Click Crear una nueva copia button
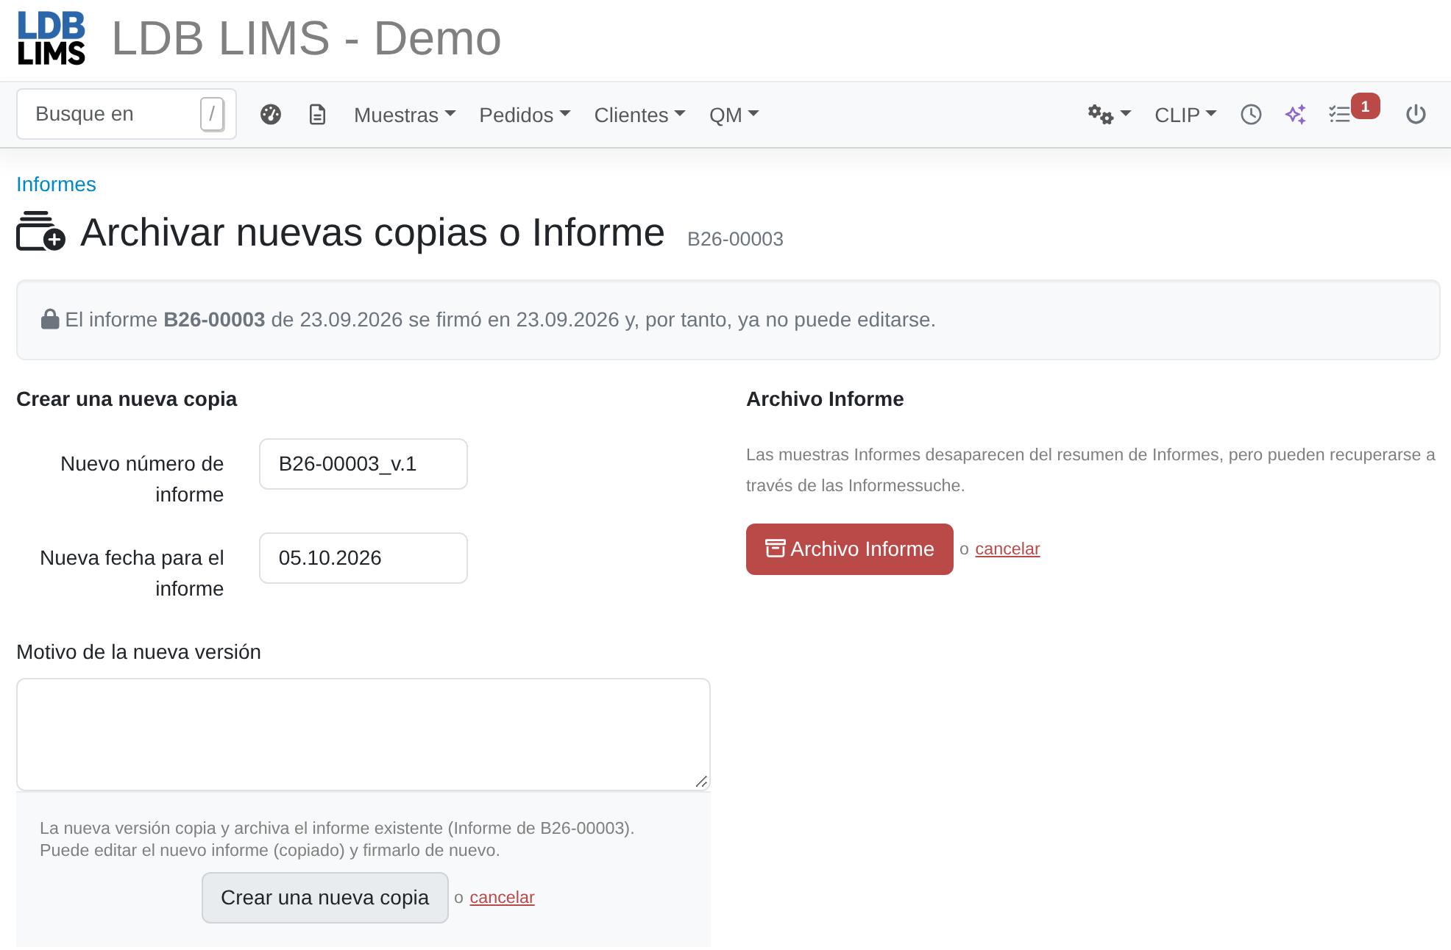 pos(325,898)
